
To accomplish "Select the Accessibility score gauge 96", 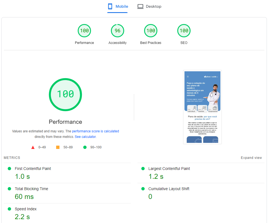I will 118,31.
